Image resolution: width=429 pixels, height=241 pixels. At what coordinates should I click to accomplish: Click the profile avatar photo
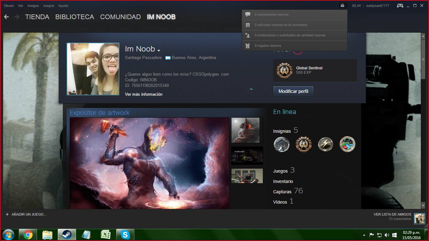coord(93,69)
